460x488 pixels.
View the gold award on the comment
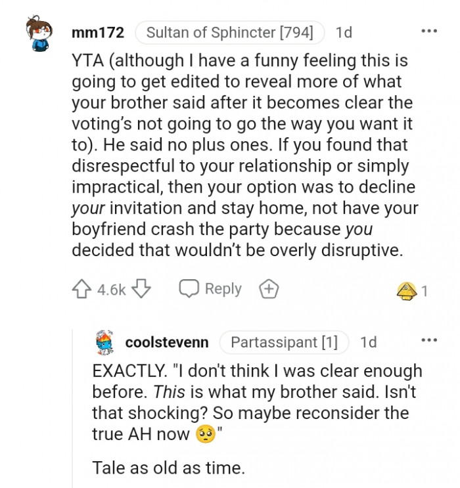pyautogui.click(x=407, y=291)
